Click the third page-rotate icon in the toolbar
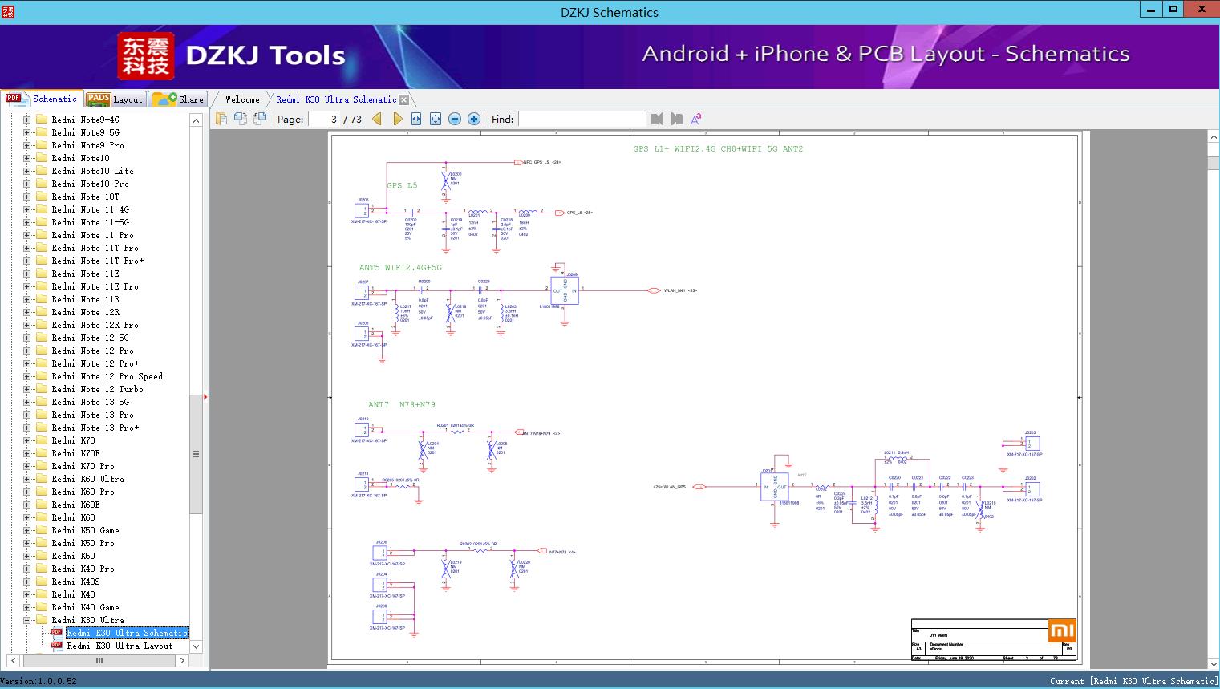The height and width of the screenshot is (689, 1220). pyautogui.click(x=260, y=119)
